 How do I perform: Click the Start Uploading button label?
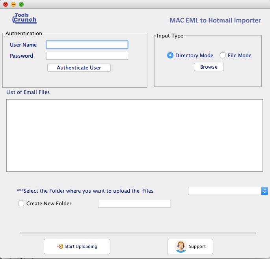(81, 246)
